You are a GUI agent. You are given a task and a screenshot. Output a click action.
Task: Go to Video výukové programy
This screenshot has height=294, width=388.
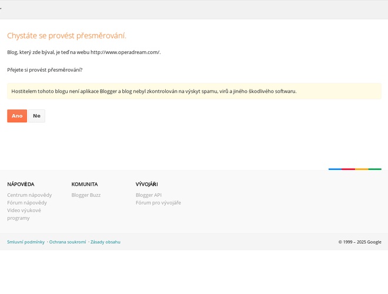point(24,214)
